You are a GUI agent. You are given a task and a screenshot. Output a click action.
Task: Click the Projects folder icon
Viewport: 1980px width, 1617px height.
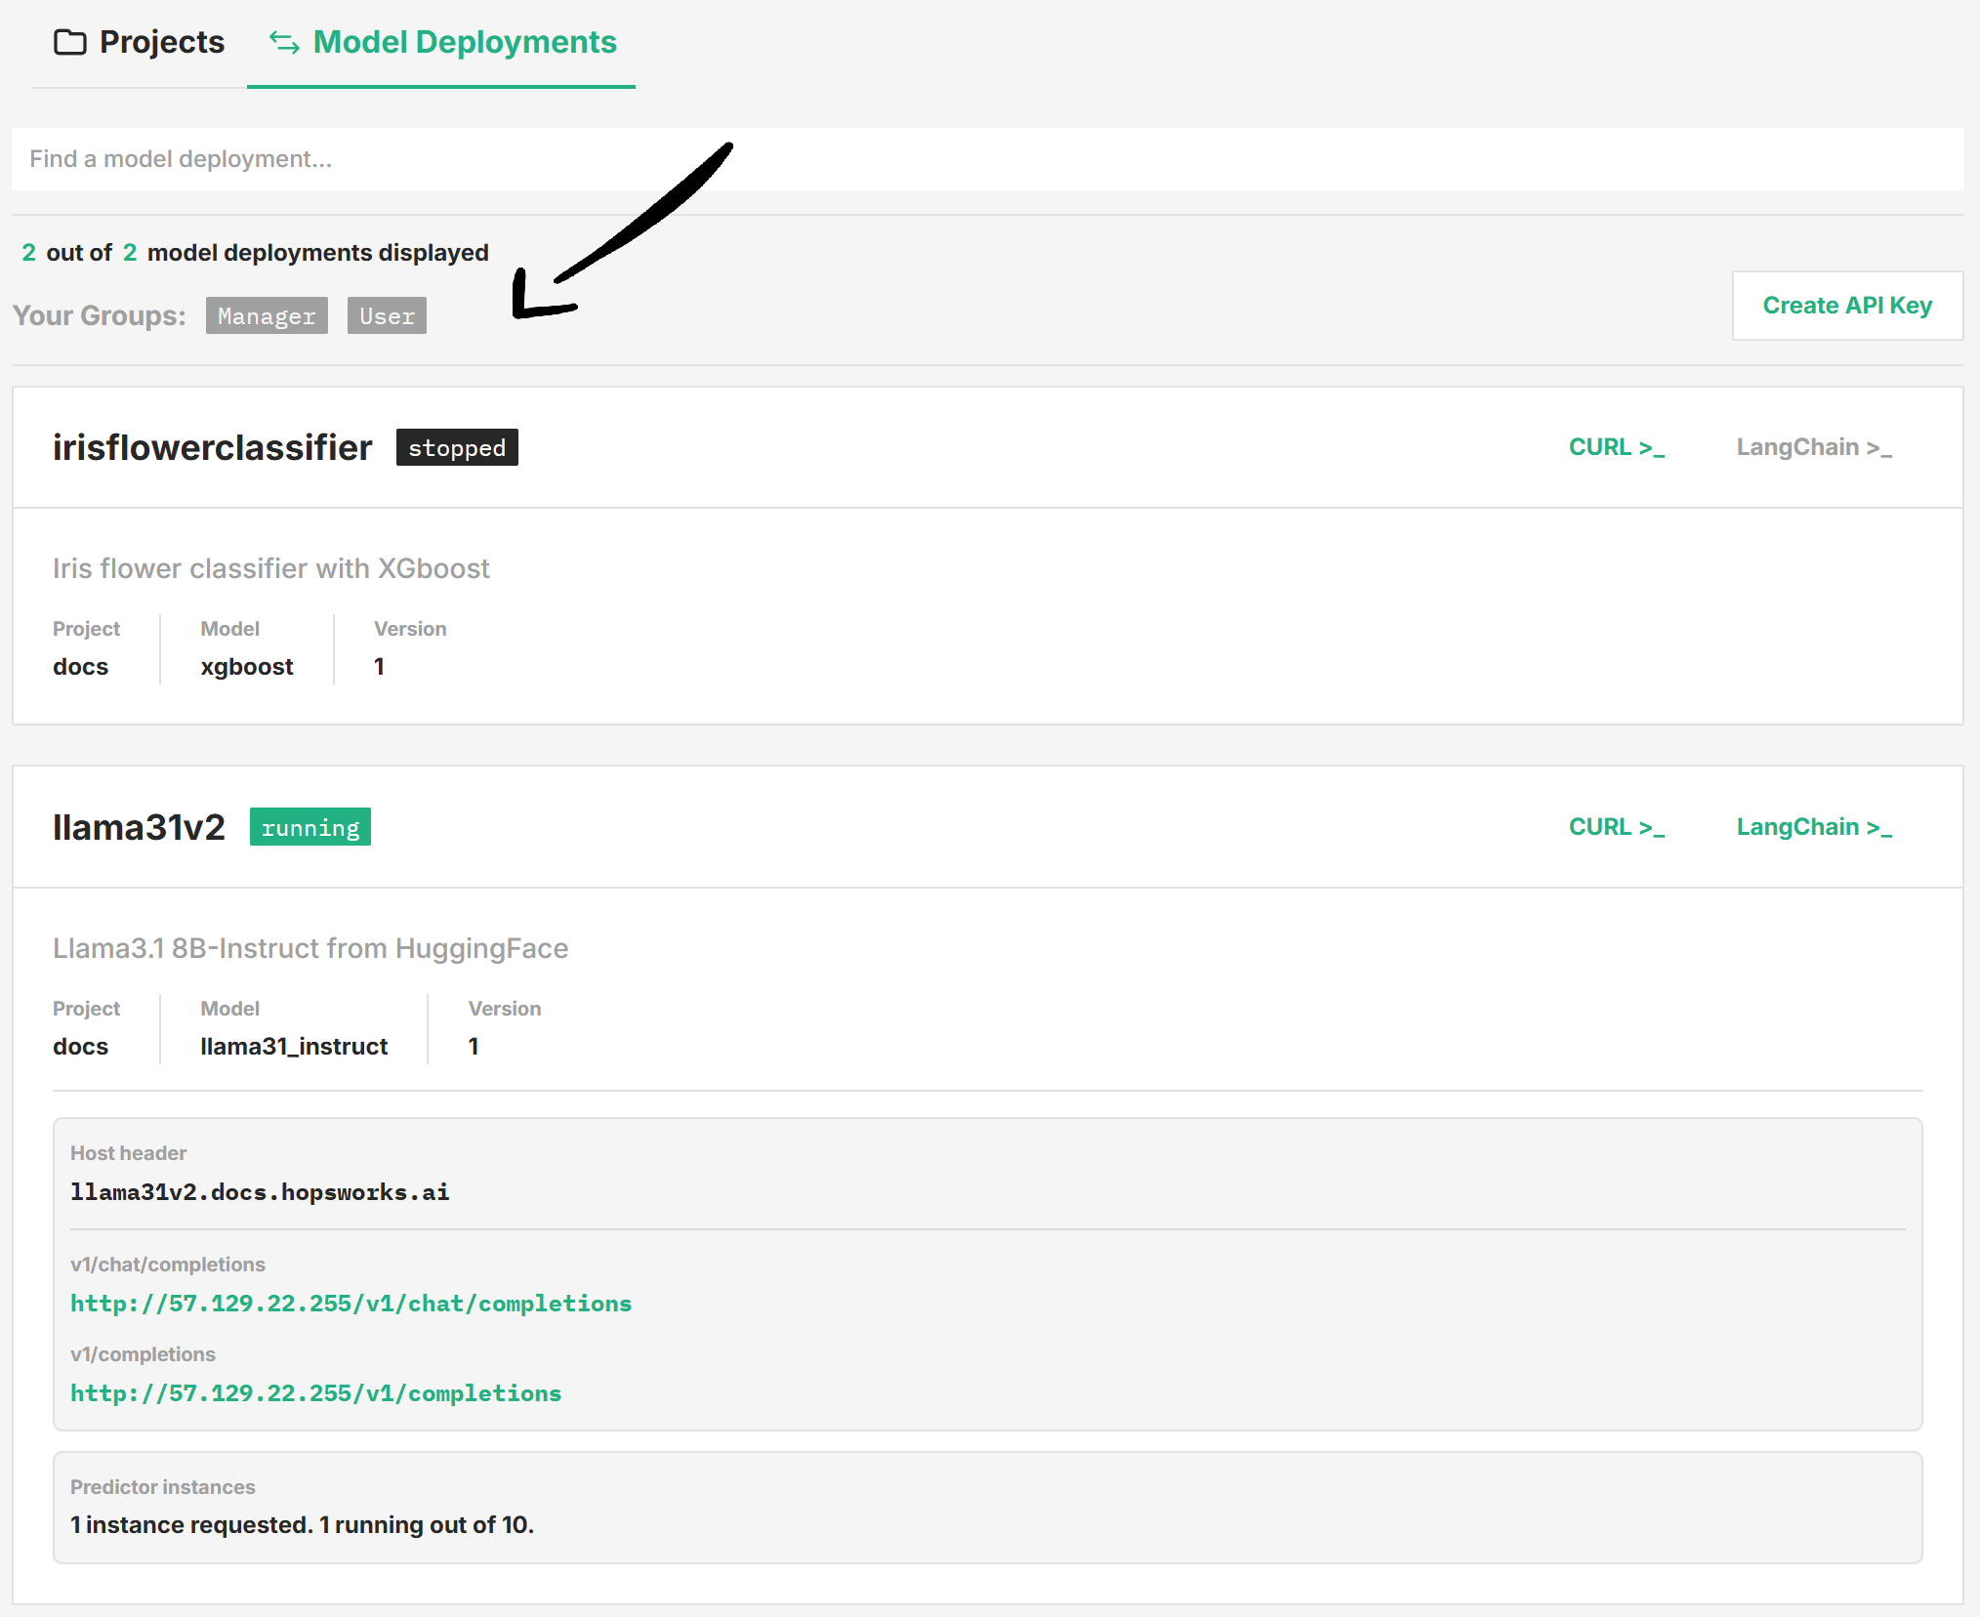point(69,42)
